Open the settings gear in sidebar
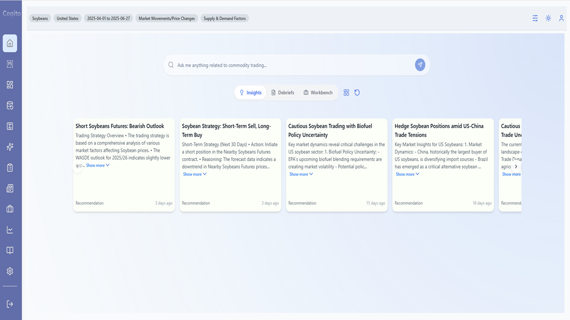Viewport: 570px width, 320px height. (x=10, y=271)
